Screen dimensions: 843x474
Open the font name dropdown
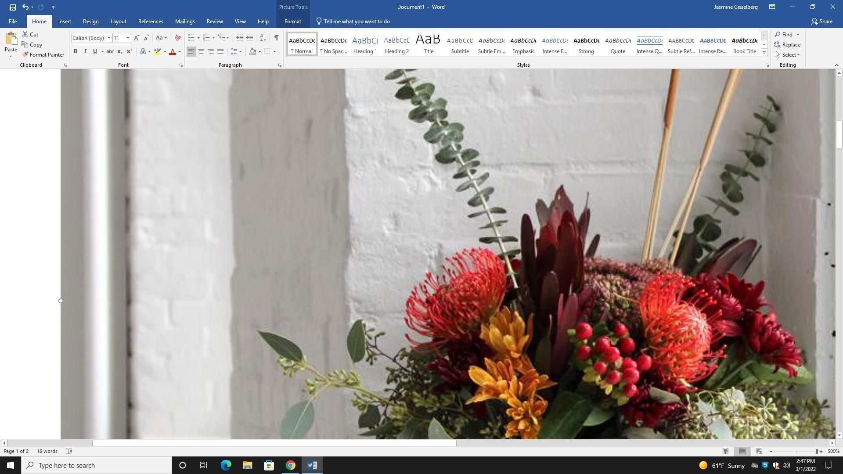109,38
